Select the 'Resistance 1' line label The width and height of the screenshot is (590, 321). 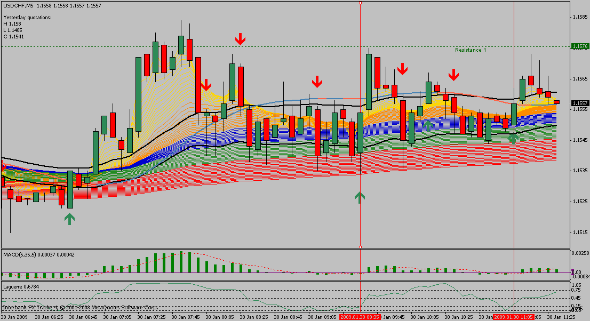click(471, 50)
